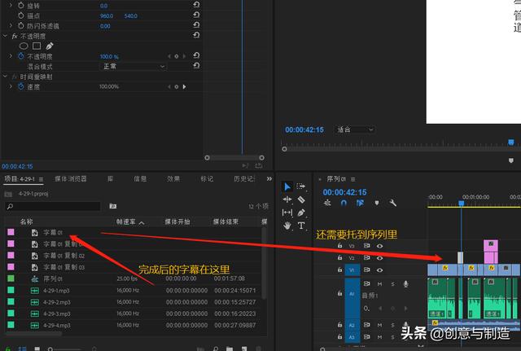Screen dimensions: 521x351
Task: Switch to the 媒体浏览器 tab
Action: (71, 179)
